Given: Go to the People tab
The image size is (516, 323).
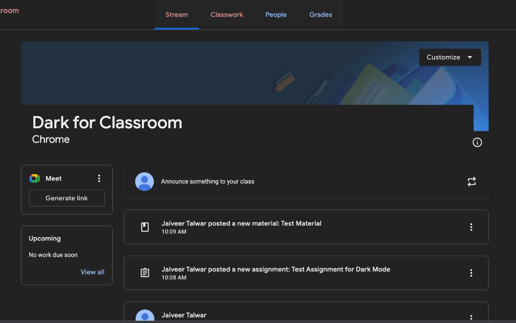Looking at the screenshot, I should pyautogui.click(x=276, y=15).
